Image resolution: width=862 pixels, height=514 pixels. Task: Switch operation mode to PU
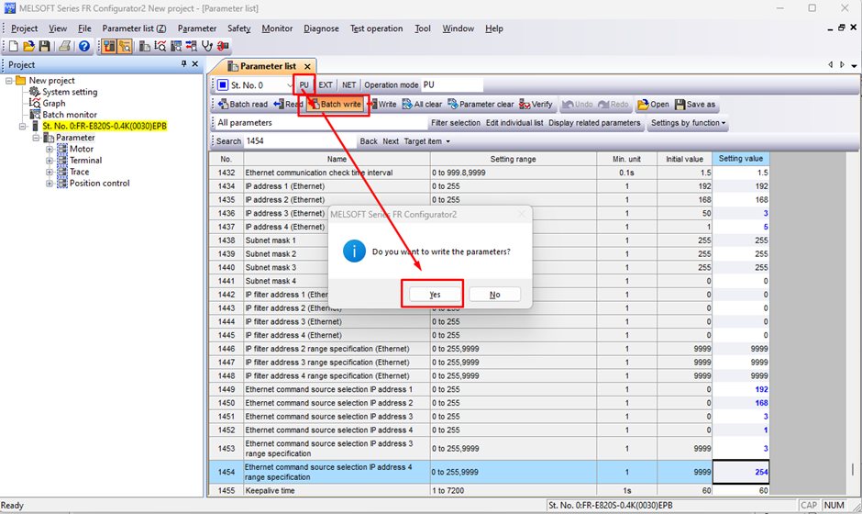tap(304, 84)
